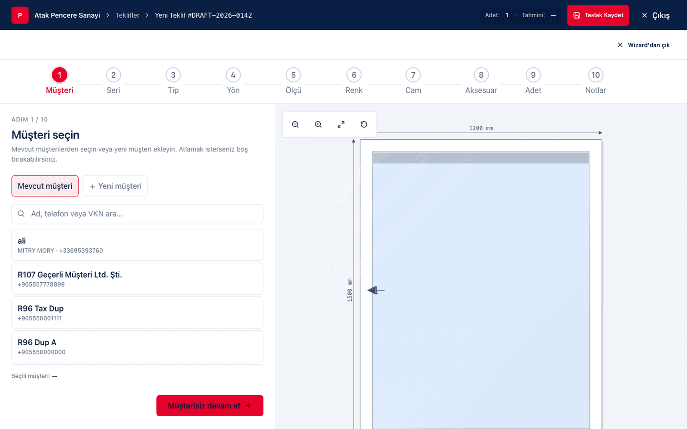Go to step 7 Cam
Screen dimensions: 687x429
[x=413, y=81]
